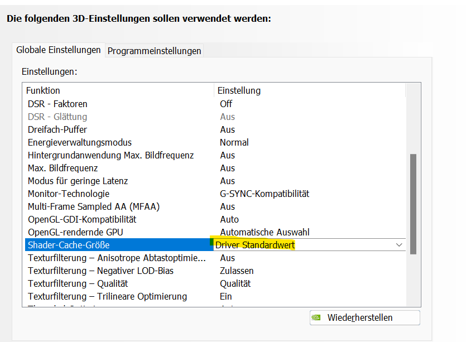Click the settings list scrollbar thumb
The width and height of the screenshot is (466, 342).
(x=413, y=204)
